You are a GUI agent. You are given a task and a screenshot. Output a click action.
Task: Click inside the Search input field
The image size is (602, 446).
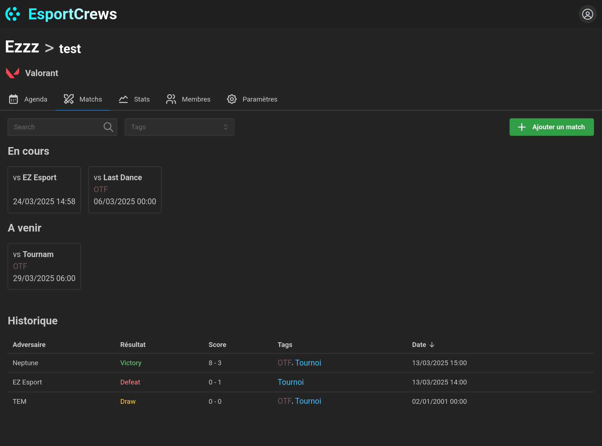(55, 127)
